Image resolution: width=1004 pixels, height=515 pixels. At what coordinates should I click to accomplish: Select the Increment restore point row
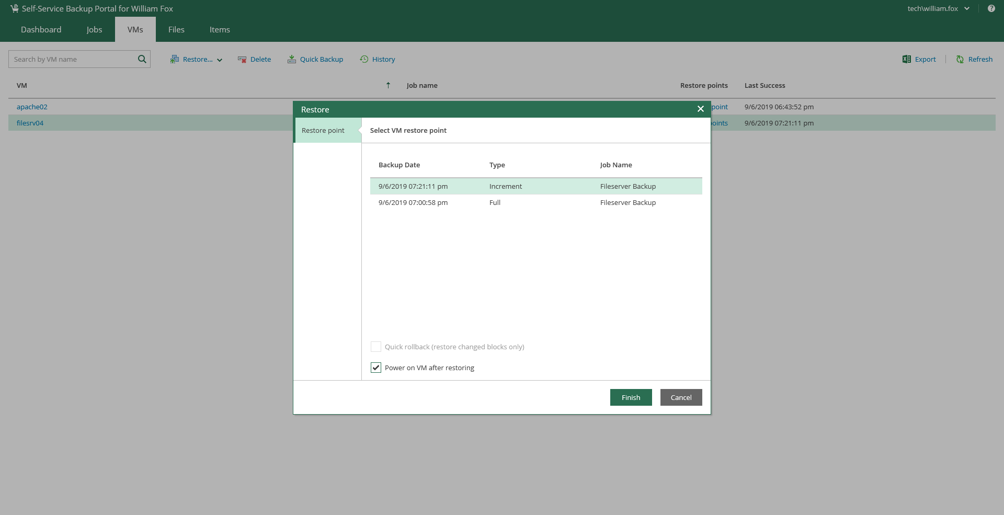[536, 186]
